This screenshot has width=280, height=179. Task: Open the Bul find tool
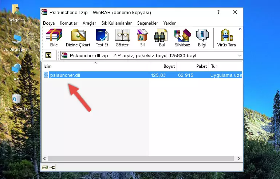coord(162,38)
